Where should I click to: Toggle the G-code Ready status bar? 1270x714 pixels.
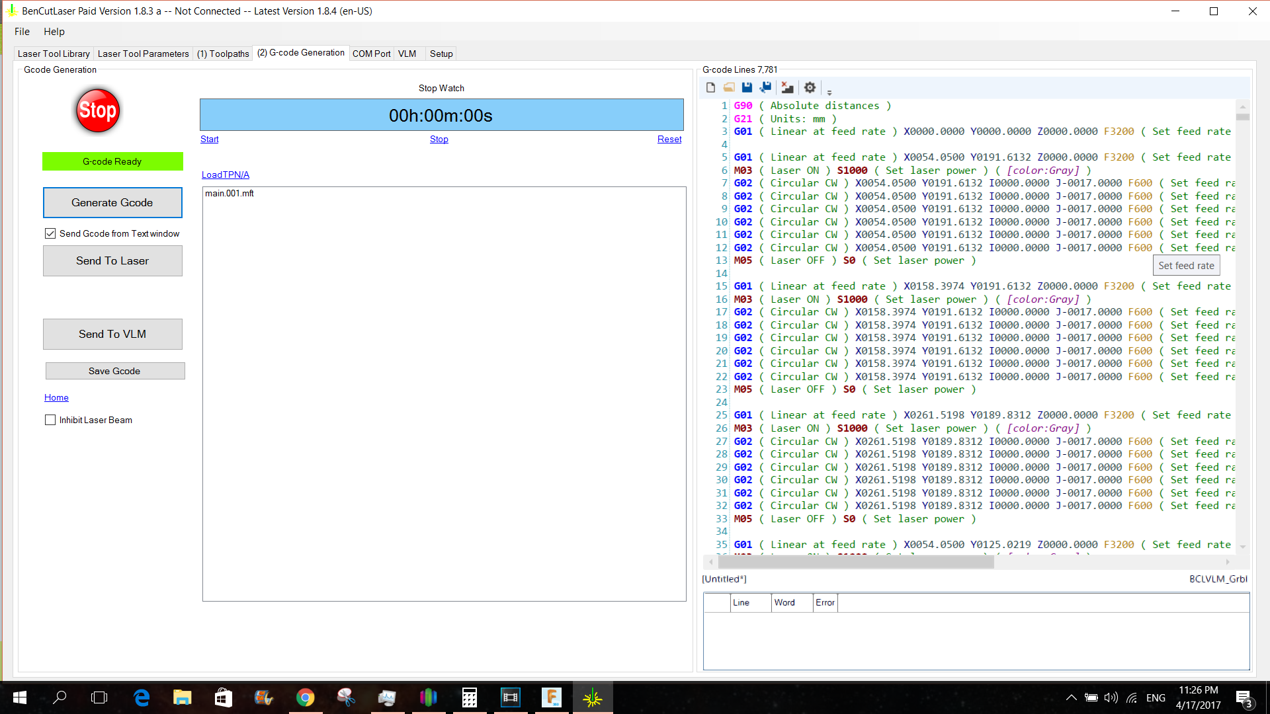[x=112, y=161]
